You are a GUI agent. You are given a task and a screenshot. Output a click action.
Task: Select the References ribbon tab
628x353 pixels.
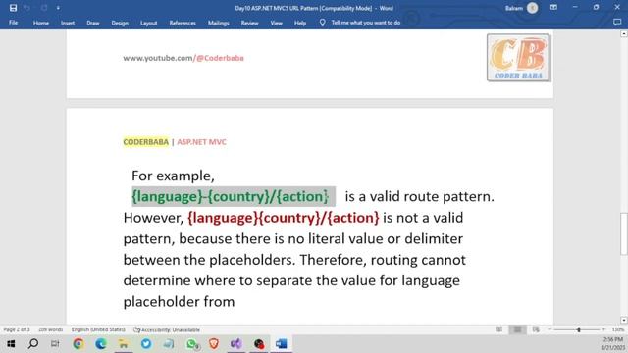coord(183,23)
